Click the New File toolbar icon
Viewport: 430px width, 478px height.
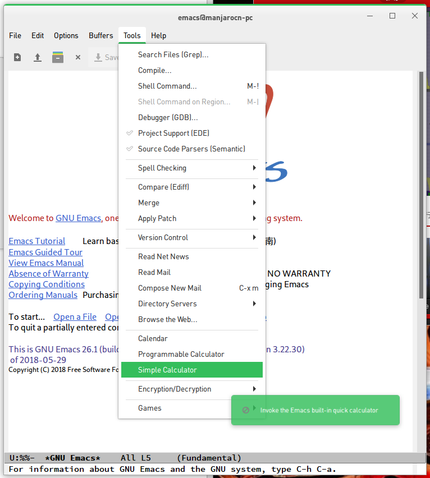tap(17, 57)
